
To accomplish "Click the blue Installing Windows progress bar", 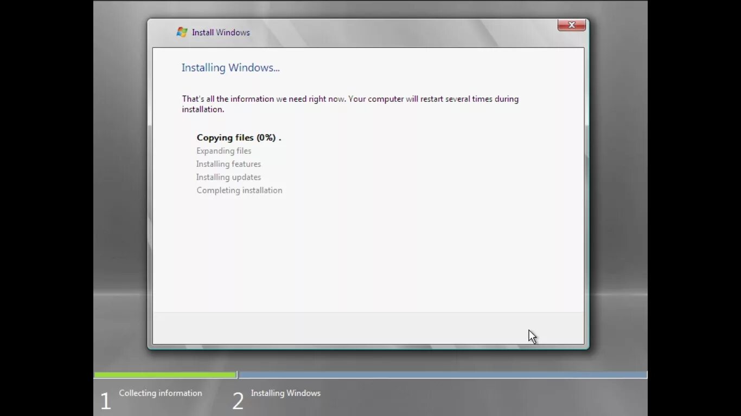I will click(443, 375).
